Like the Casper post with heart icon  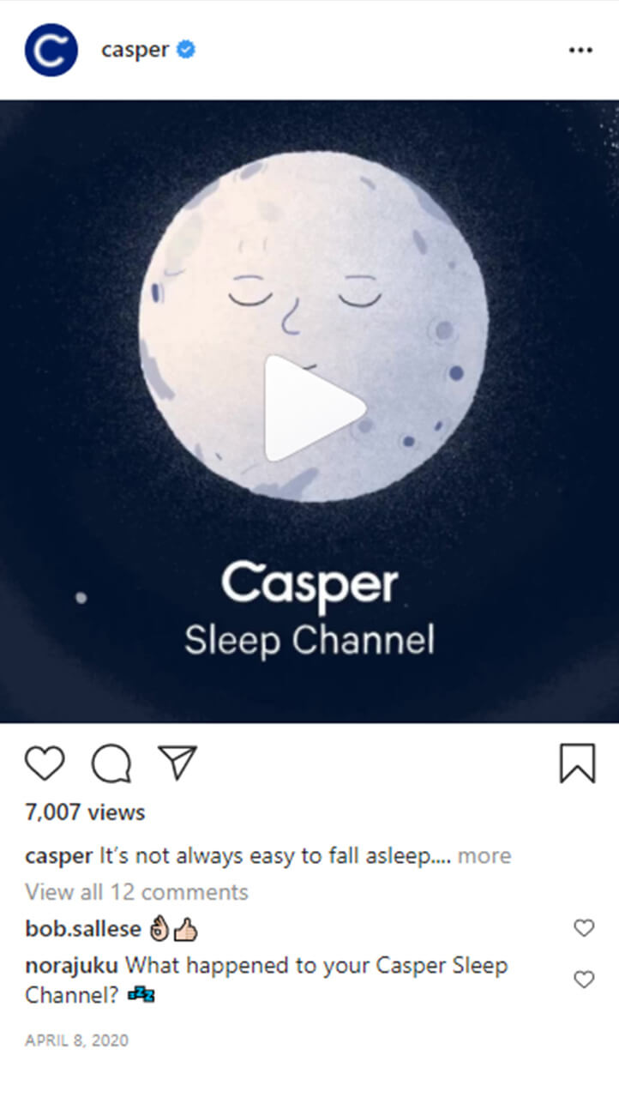45,763
